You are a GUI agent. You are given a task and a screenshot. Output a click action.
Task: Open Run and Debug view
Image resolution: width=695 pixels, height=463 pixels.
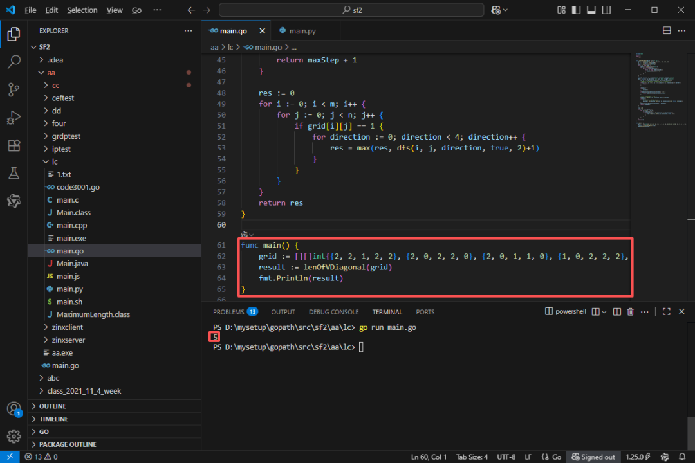14,118
